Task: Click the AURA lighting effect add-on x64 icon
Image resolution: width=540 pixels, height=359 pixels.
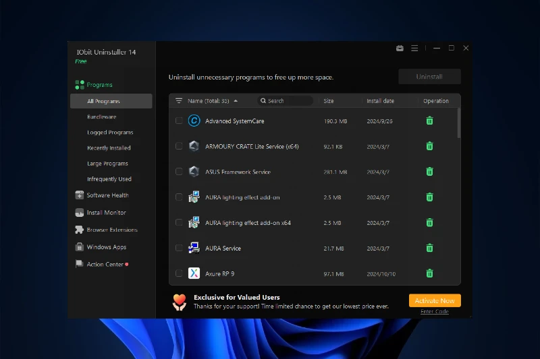Action: (194, 223)
